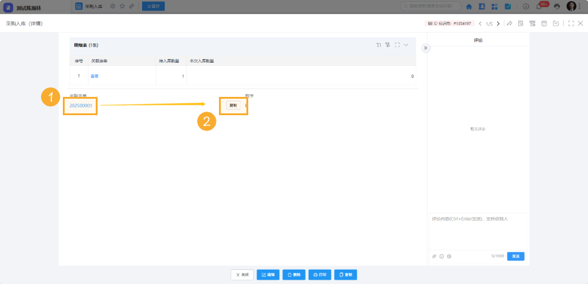Click the attachment paperclip icon in comments

click(434, 256)
